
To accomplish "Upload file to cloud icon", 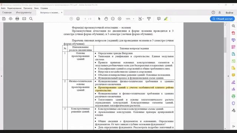I will 11,19.
